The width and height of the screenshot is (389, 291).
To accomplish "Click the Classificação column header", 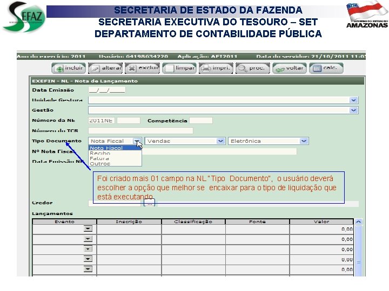I will point(193,221).
